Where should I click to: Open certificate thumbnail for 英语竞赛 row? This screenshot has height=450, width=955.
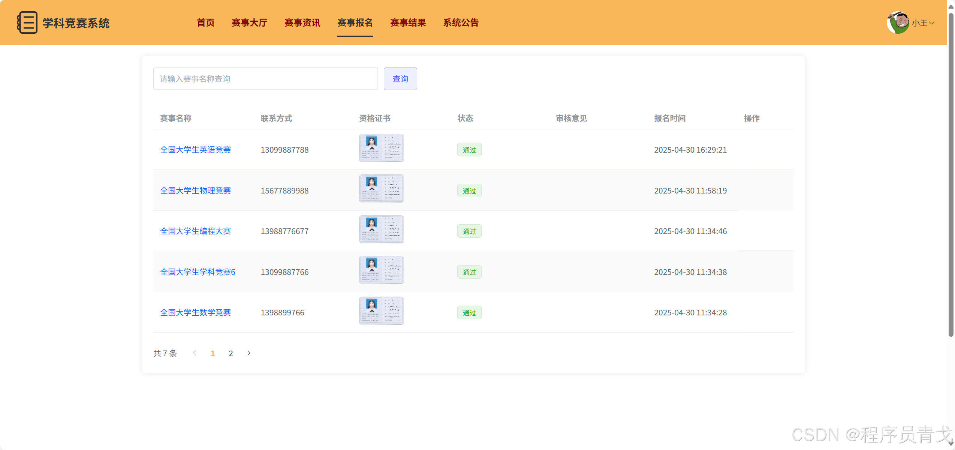[381, 148]
